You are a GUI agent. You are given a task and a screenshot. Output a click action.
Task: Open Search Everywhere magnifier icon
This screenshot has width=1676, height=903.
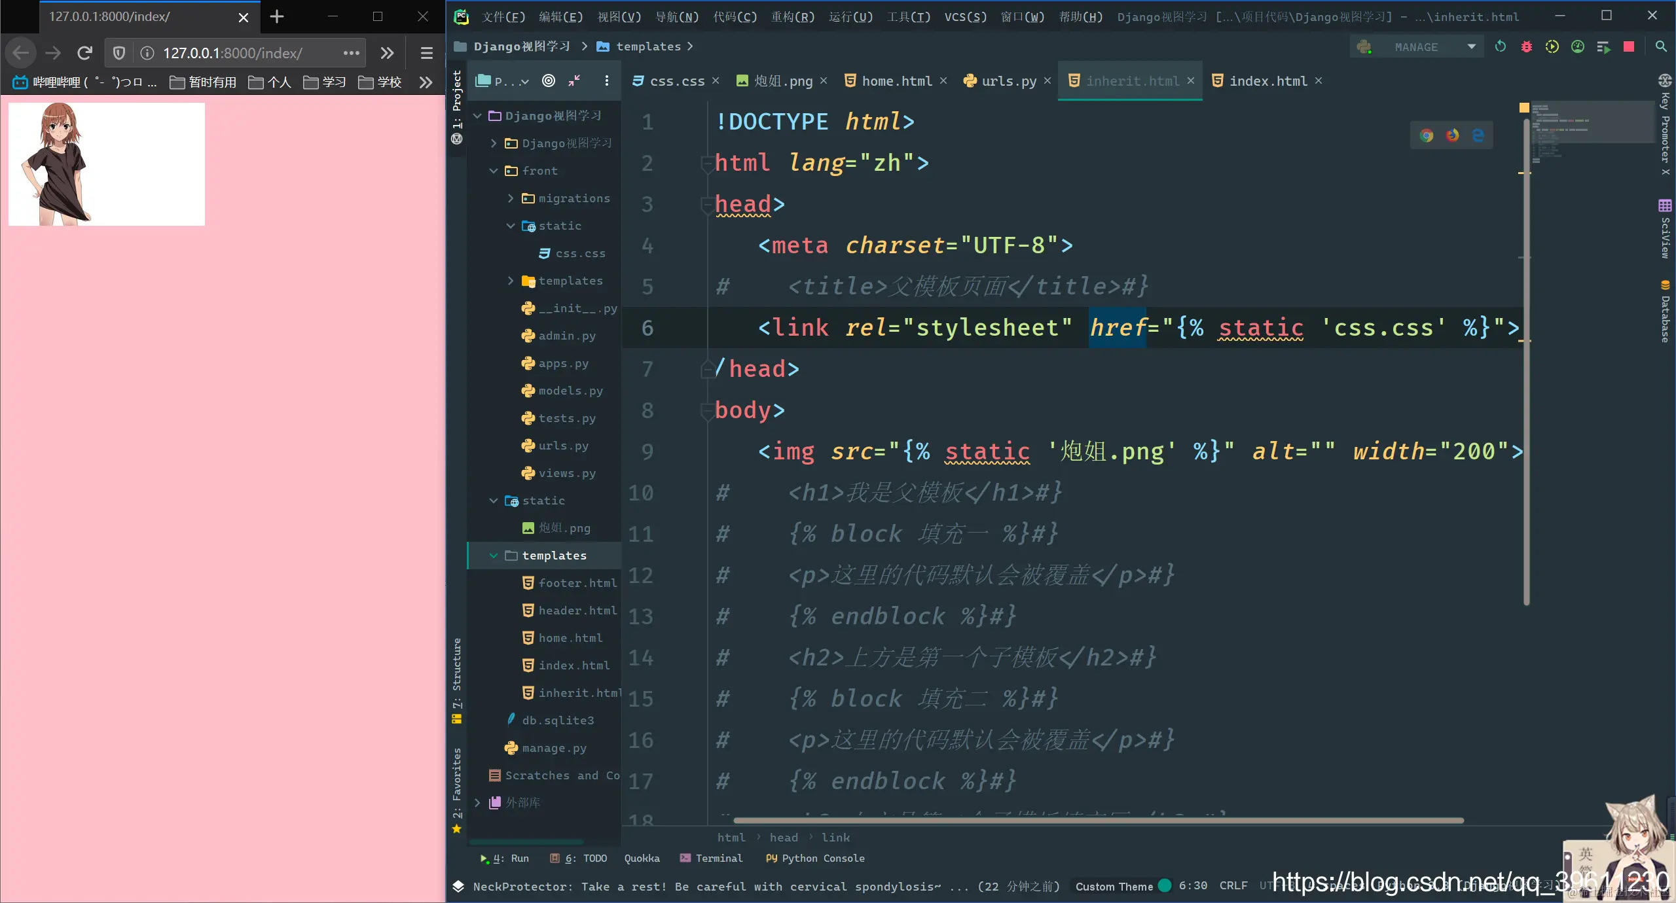tap(1661, 46)
